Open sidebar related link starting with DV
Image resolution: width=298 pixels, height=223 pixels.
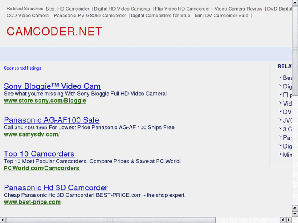[x=287, y=112]
